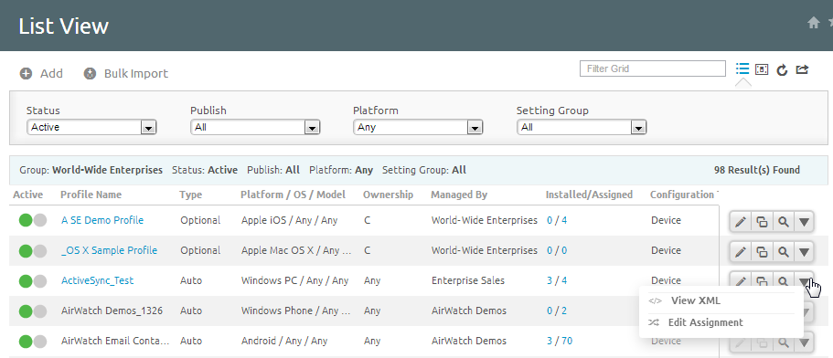Screen dimensions: 833x358
Task: Sort by Ownership column header
Action: pyautogui.click(x=388, y=195)
